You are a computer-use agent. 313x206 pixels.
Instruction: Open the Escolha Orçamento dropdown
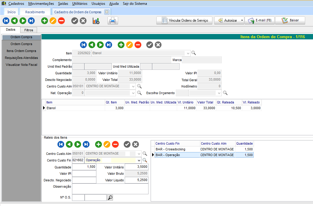point(219,93)
